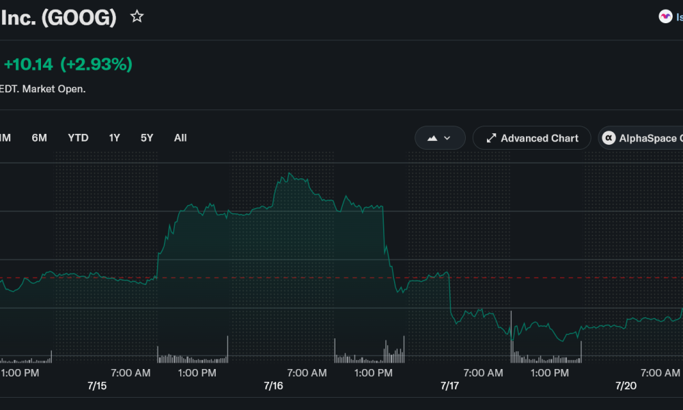Image resolution: width=683 pixels, height=410 pixels.
Task: Click the 7/16 date label
Action: coord(273,385)
